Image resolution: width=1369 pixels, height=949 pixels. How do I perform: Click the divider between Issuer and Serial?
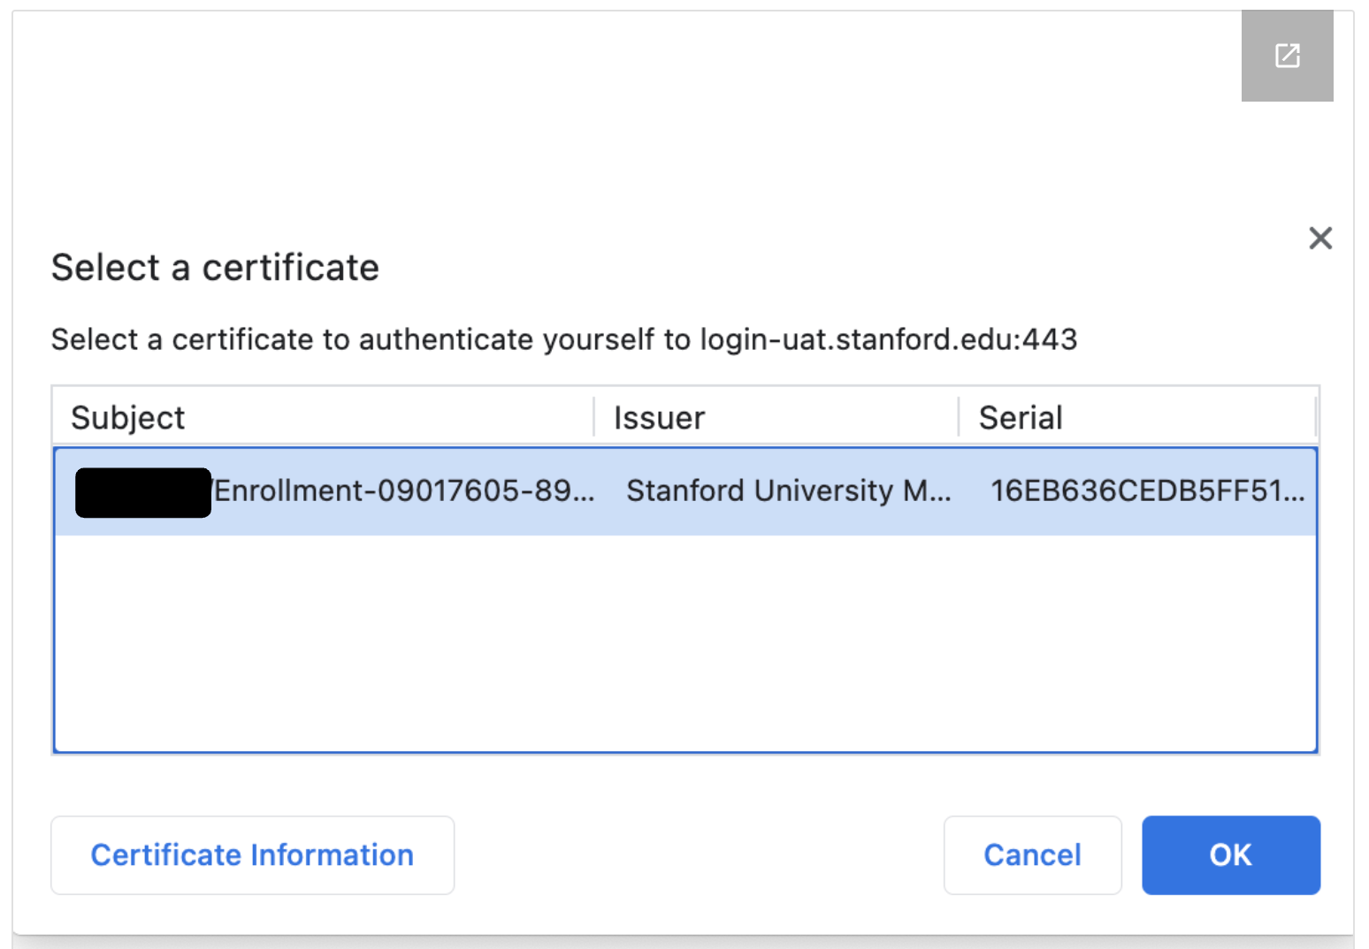[958, 416]
